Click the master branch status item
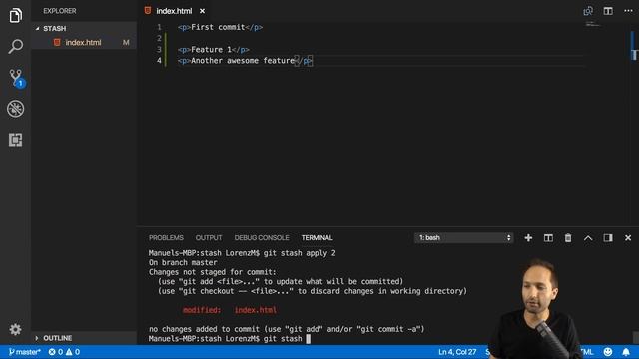 pos(24,352)
